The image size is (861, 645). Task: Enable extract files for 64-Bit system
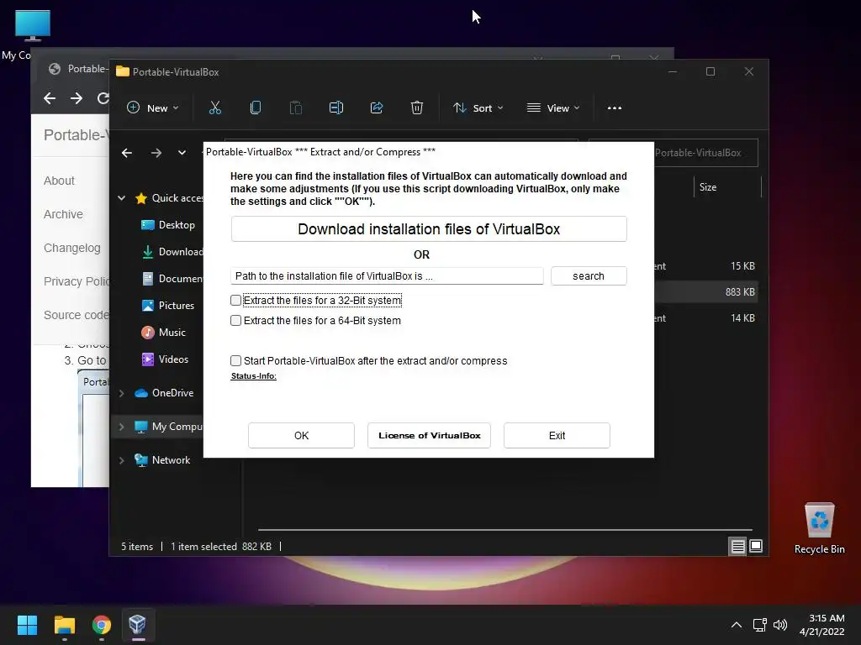click(235, 320)
